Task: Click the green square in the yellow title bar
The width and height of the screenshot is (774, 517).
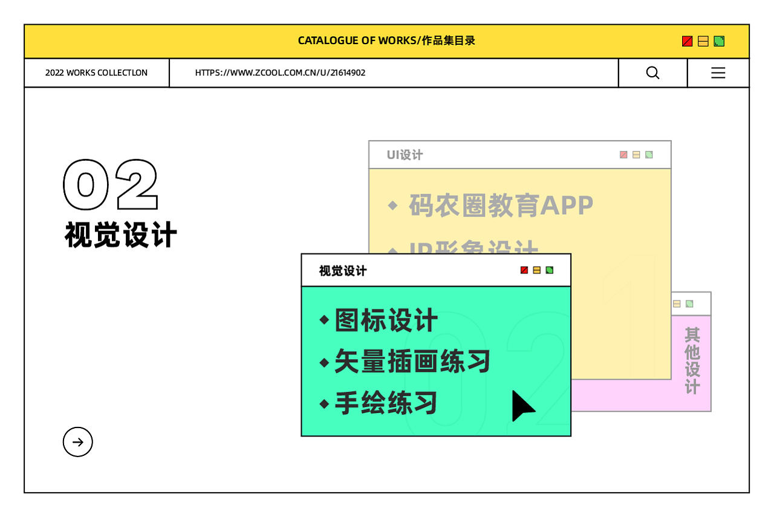Action: (x=719, y=41)
